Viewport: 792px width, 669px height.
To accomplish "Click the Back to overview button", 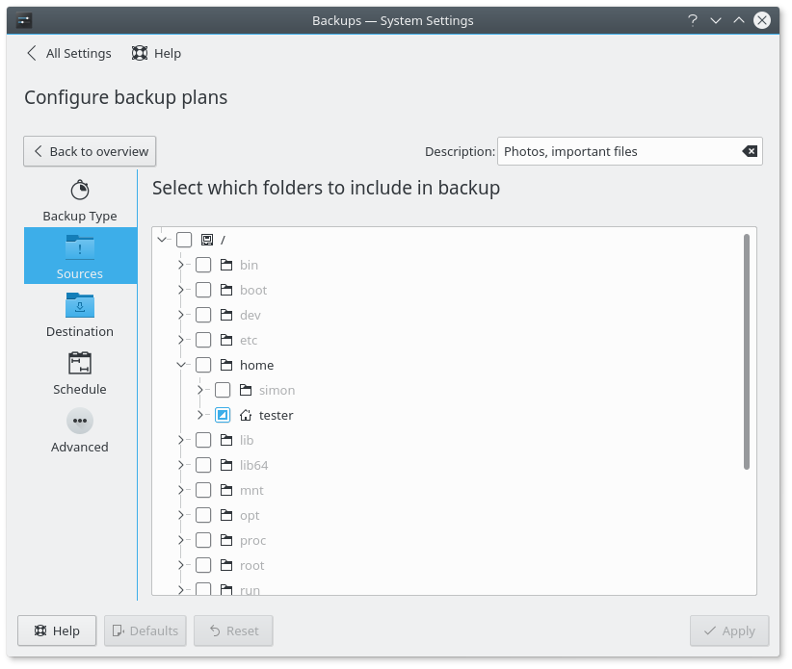I will coord(90,151).
